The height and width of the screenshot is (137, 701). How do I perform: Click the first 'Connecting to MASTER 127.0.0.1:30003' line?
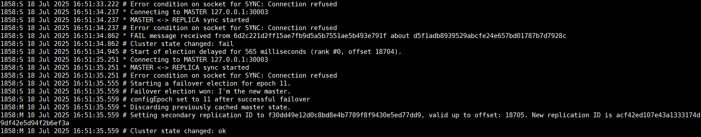[x=134, y=12]
